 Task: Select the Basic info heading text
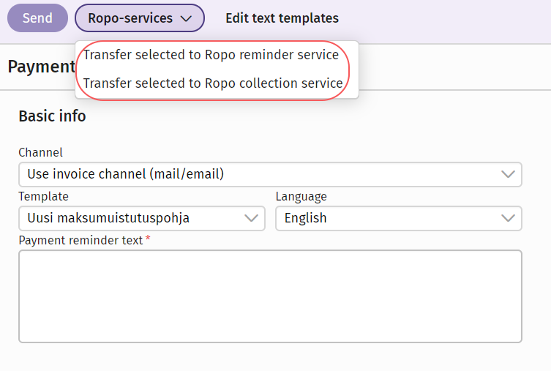53,116
